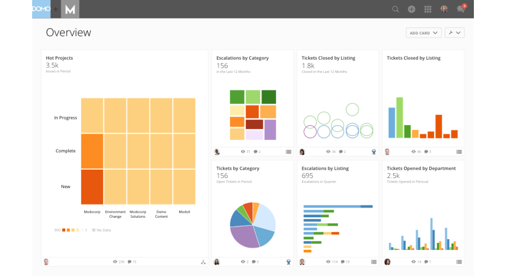Expand the wrench tools dropdown
This screenshot has width=506, height=276.
454,33
